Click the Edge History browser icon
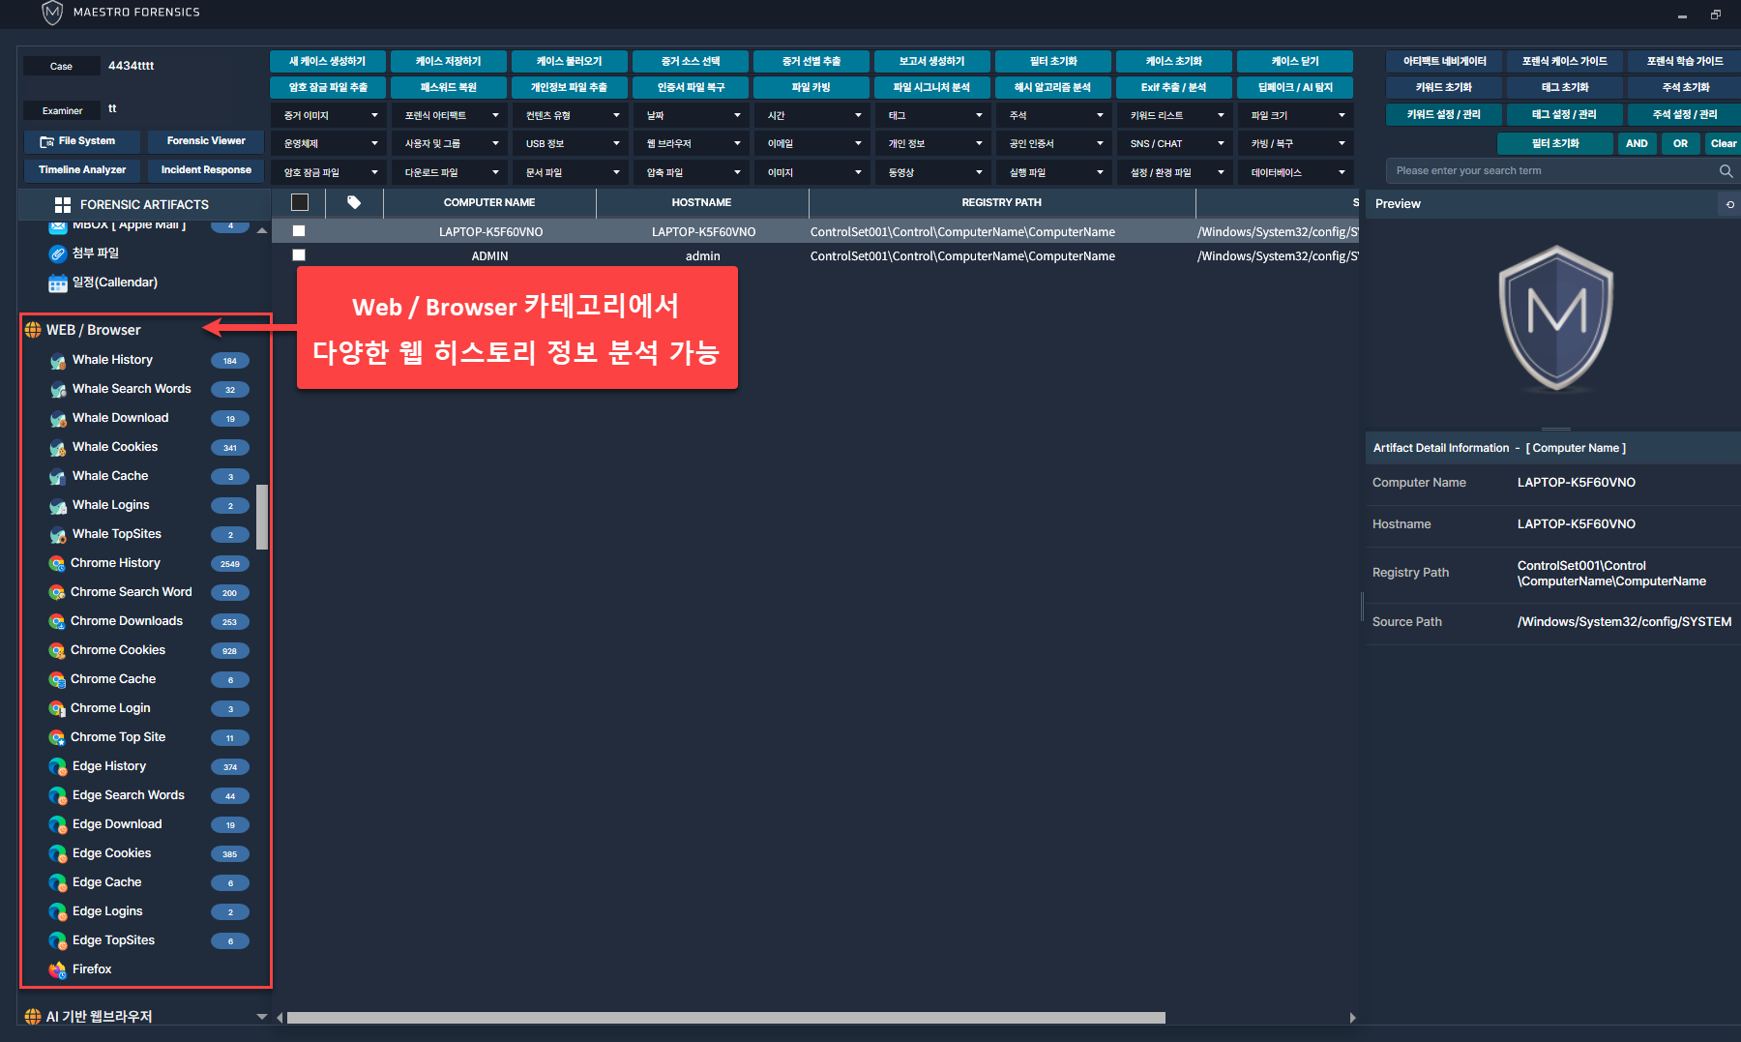1741x1042 pixels. point(58,766)
